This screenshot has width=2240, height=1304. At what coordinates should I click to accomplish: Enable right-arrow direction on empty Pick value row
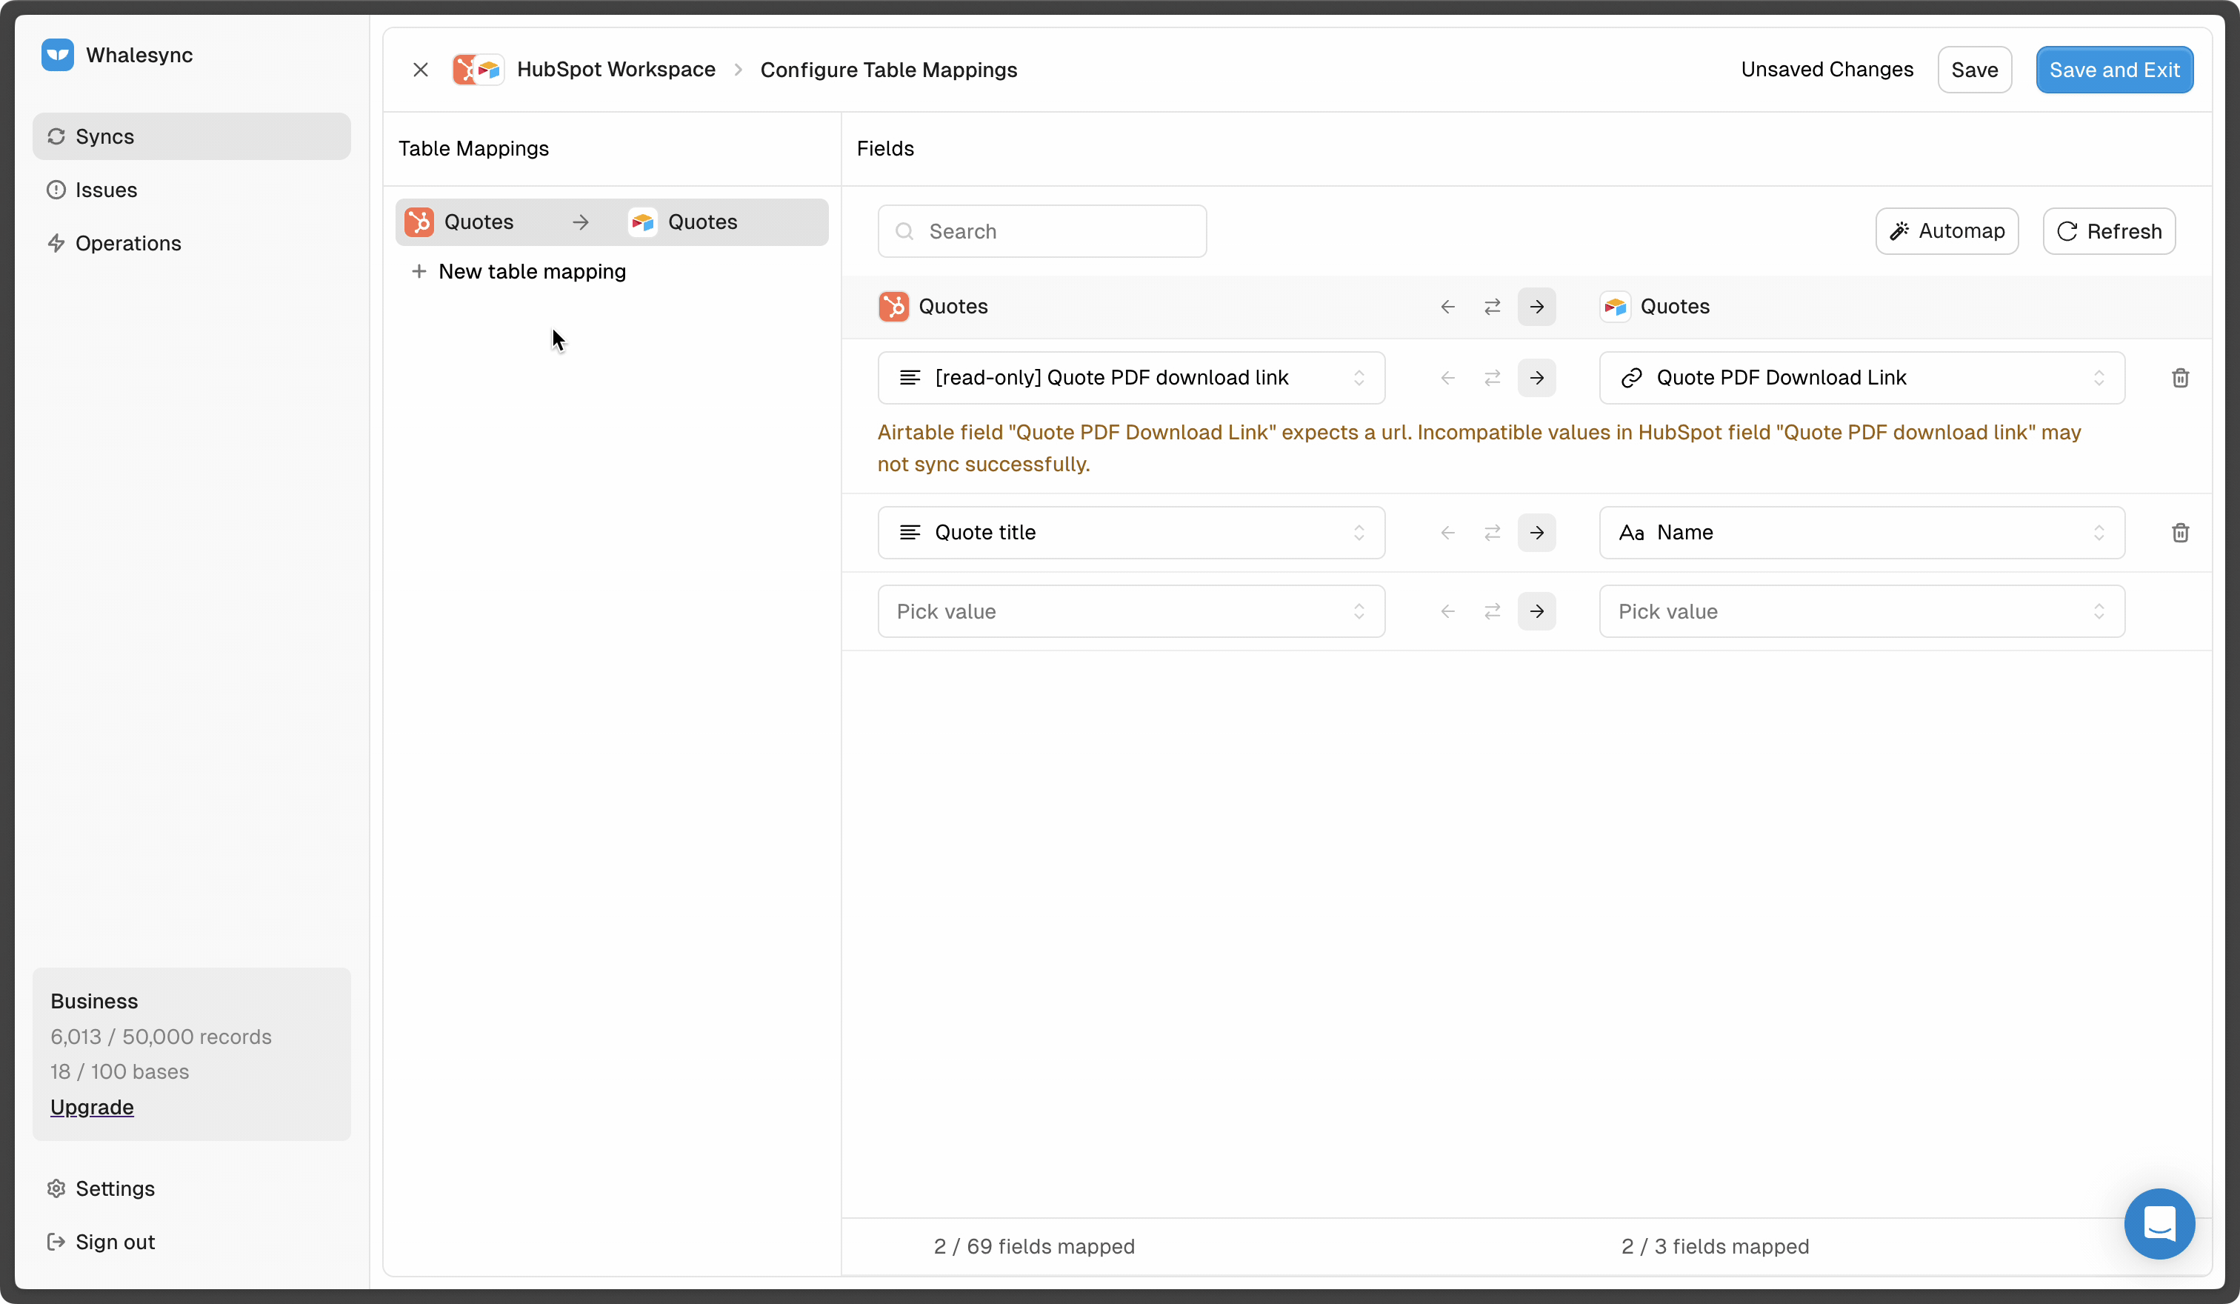click(1536, 611)
